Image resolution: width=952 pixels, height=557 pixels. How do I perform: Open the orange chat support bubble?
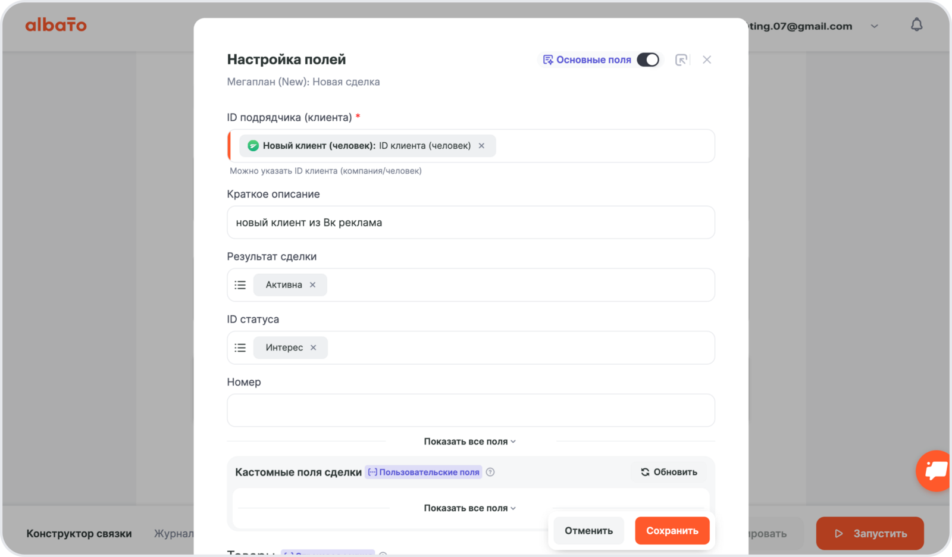[935, 471]
